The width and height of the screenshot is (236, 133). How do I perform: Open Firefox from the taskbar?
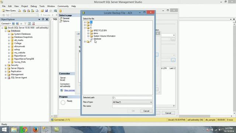35,130
